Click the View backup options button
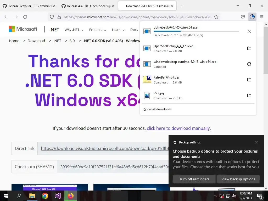Viewport: 268px width, 201px height. (x=238, y=179)
